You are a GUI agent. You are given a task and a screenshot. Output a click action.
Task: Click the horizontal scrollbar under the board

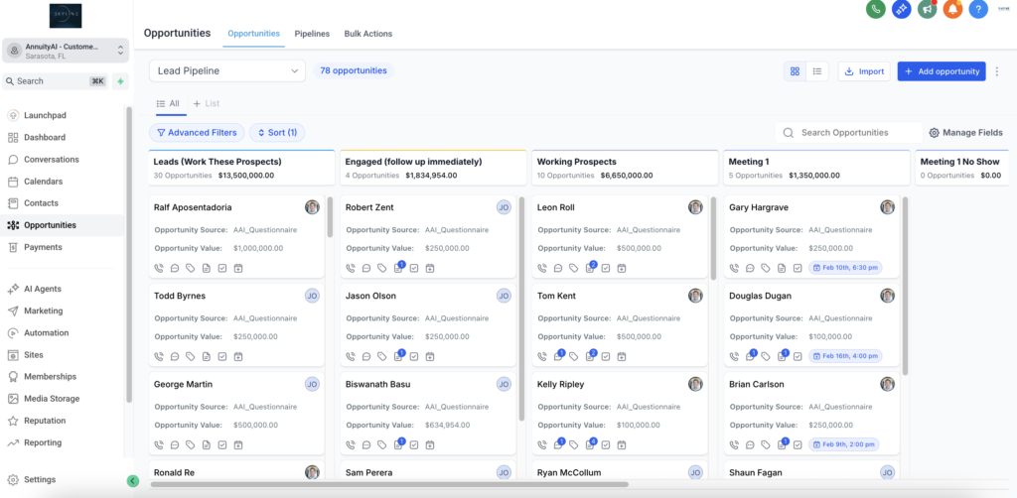pos(389,484)
